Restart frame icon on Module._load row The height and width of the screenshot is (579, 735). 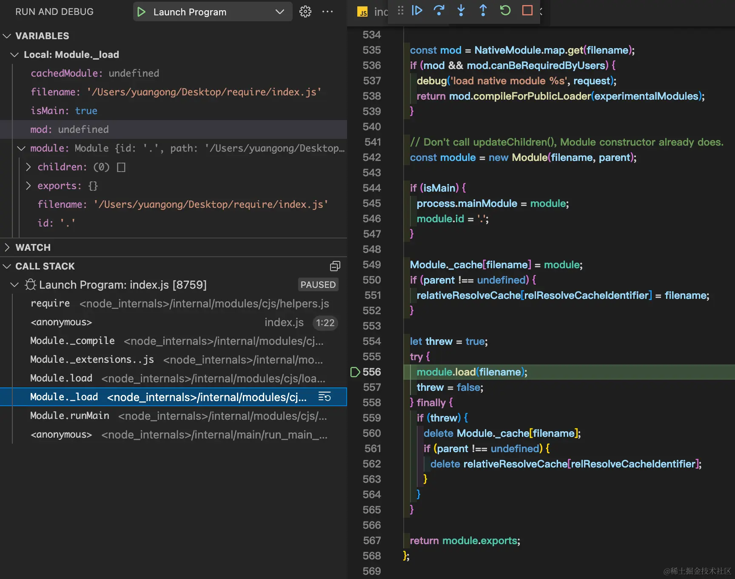tap(325, 397)
